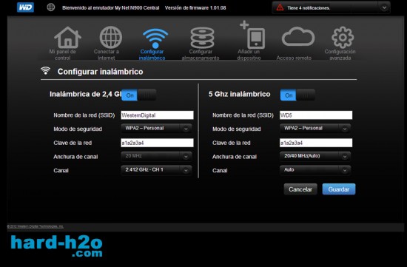Click the Configurar inalámbrico heading
Screen dimensions: 407x267
100,72
